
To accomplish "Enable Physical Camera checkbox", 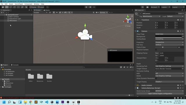I will tap(156, 50).
